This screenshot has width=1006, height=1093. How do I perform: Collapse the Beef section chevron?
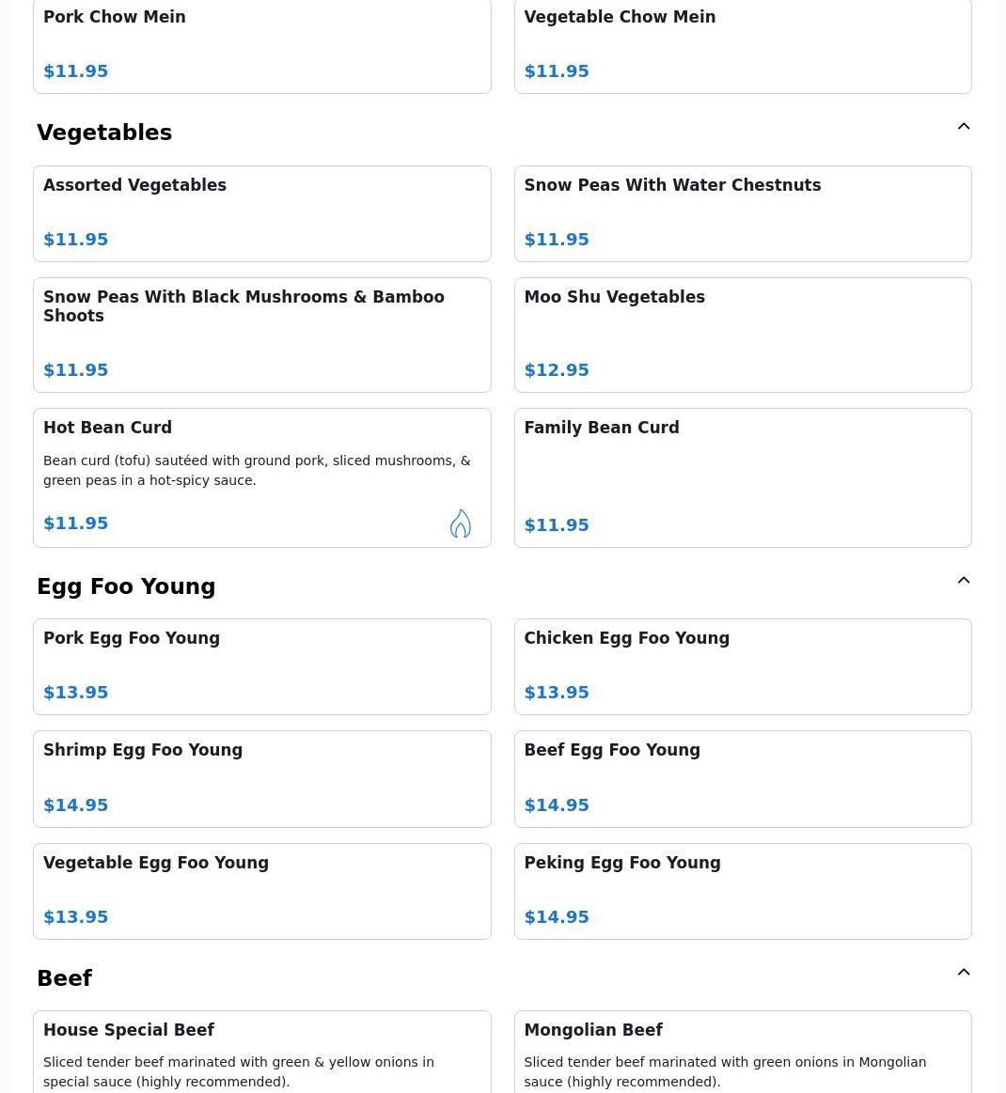964,972
